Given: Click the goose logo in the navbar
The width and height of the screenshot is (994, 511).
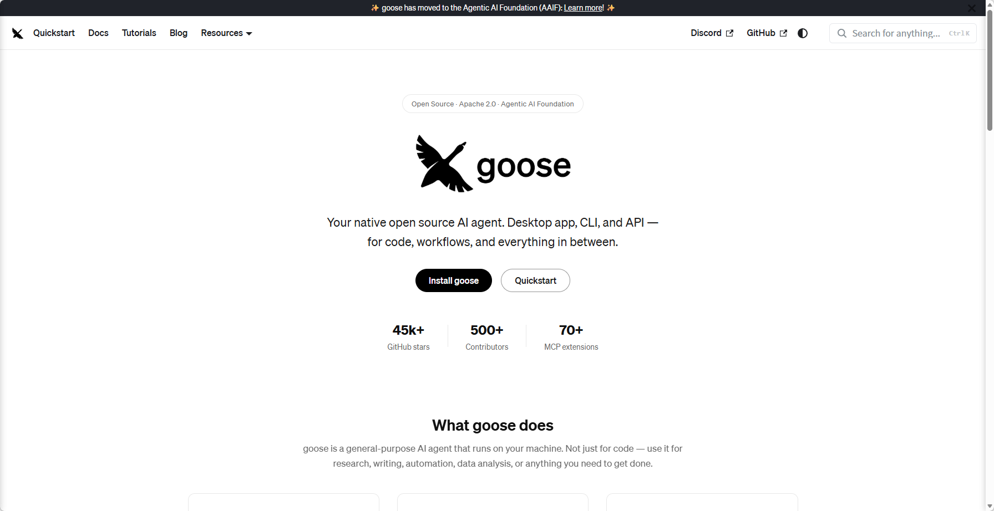Looking at the screenshot, I should (x=17, y=33).
